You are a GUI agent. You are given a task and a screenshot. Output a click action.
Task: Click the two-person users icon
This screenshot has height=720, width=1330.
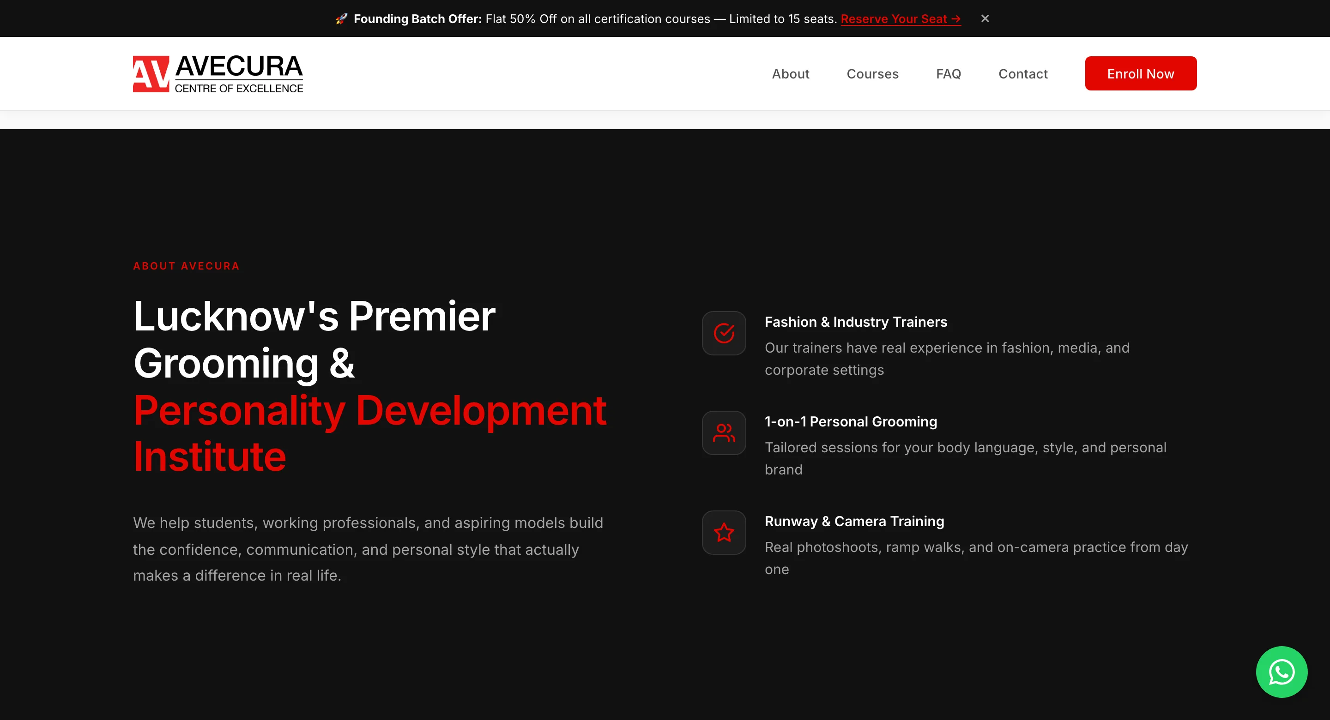coord(724,432)
